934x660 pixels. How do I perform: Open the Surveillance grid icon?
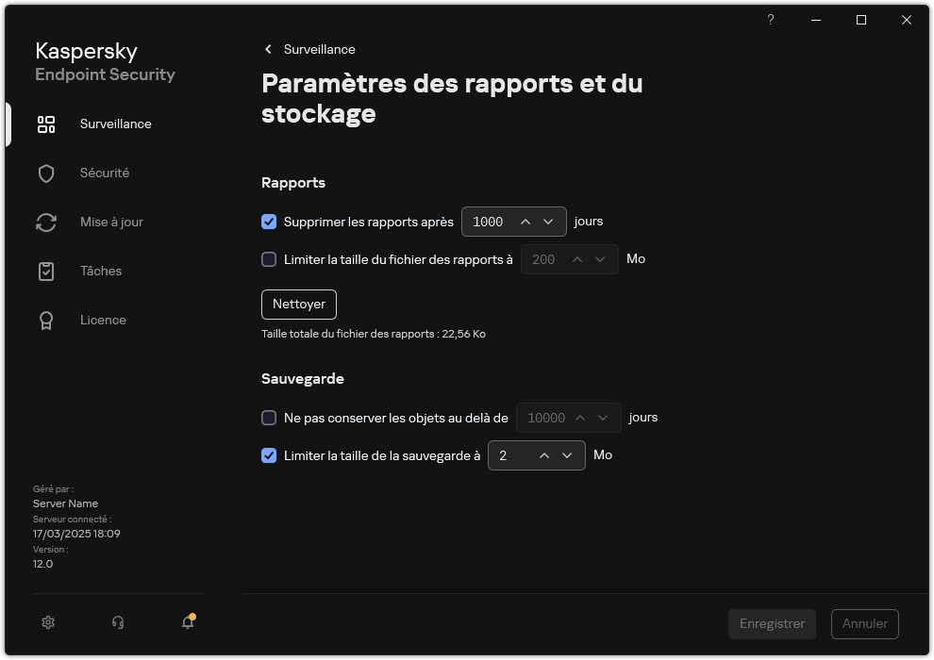(46, 124)
